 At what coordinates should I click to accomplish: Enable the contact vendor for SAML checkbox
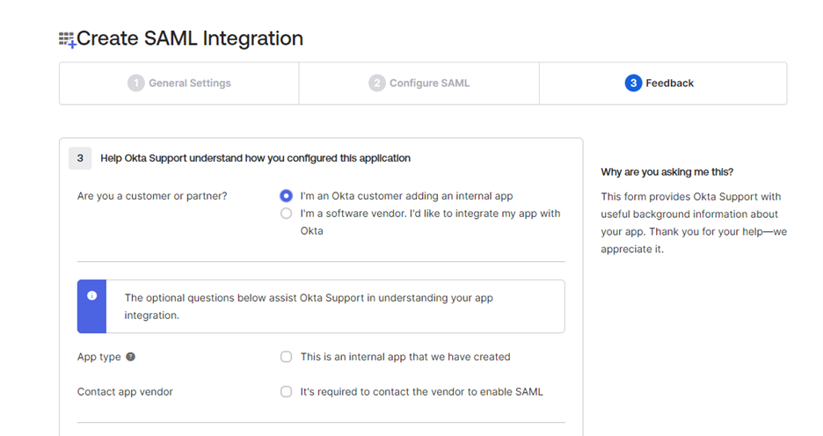[x=286, y=392]
